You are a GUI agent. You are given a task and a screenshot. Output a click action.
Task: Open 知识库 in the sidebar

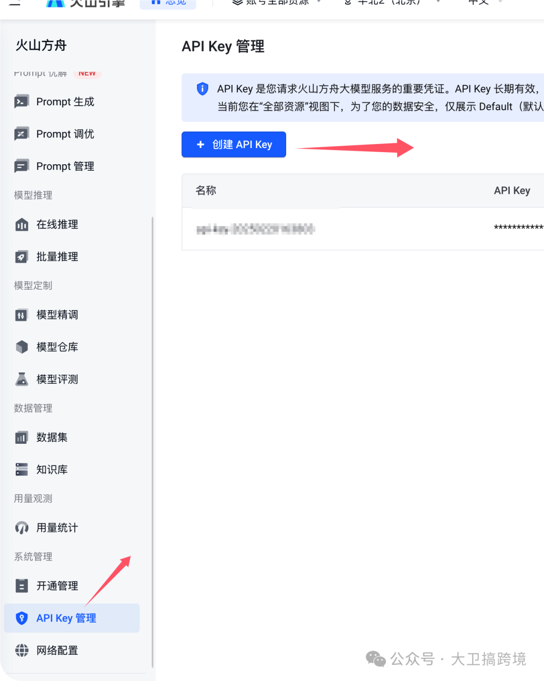tap(53, 469)
